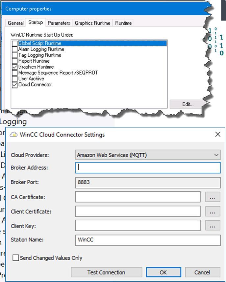The width and height of the screenshot is (226, 282).
Task: Select Global Script Runtime list entry text
Action: [40, 43]
